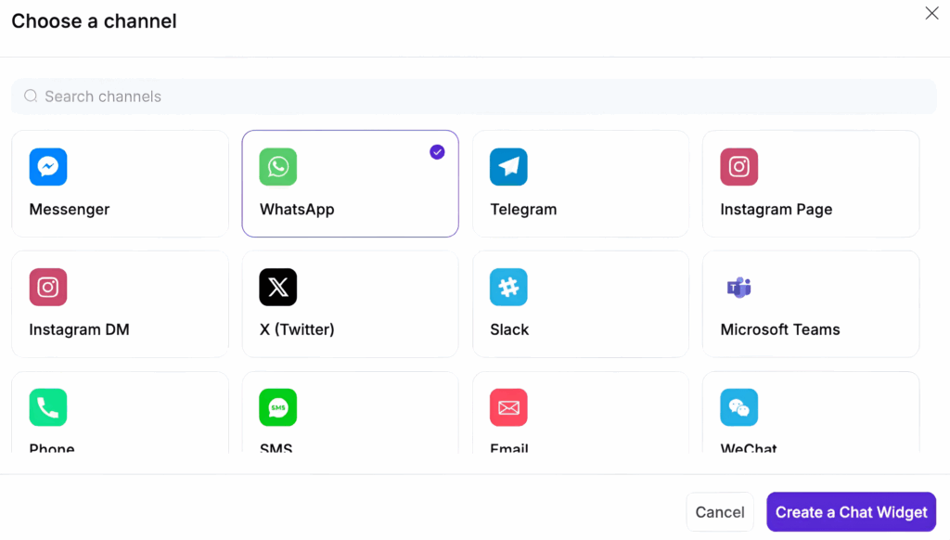Click the Slack channel icon
The width and height of the screenshot is (950, 540).
[x=508, y=288]
